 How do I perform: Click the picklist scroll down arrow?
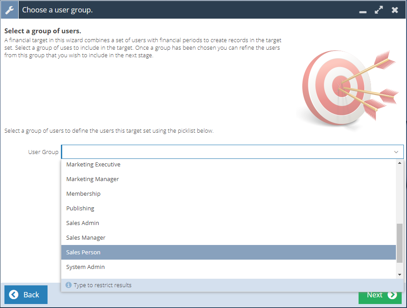(x=399, y=275)
